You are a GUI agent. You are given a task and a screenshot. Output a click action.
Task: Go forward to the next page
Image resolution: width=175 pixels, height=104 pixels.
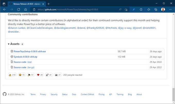tap(12, 9)
